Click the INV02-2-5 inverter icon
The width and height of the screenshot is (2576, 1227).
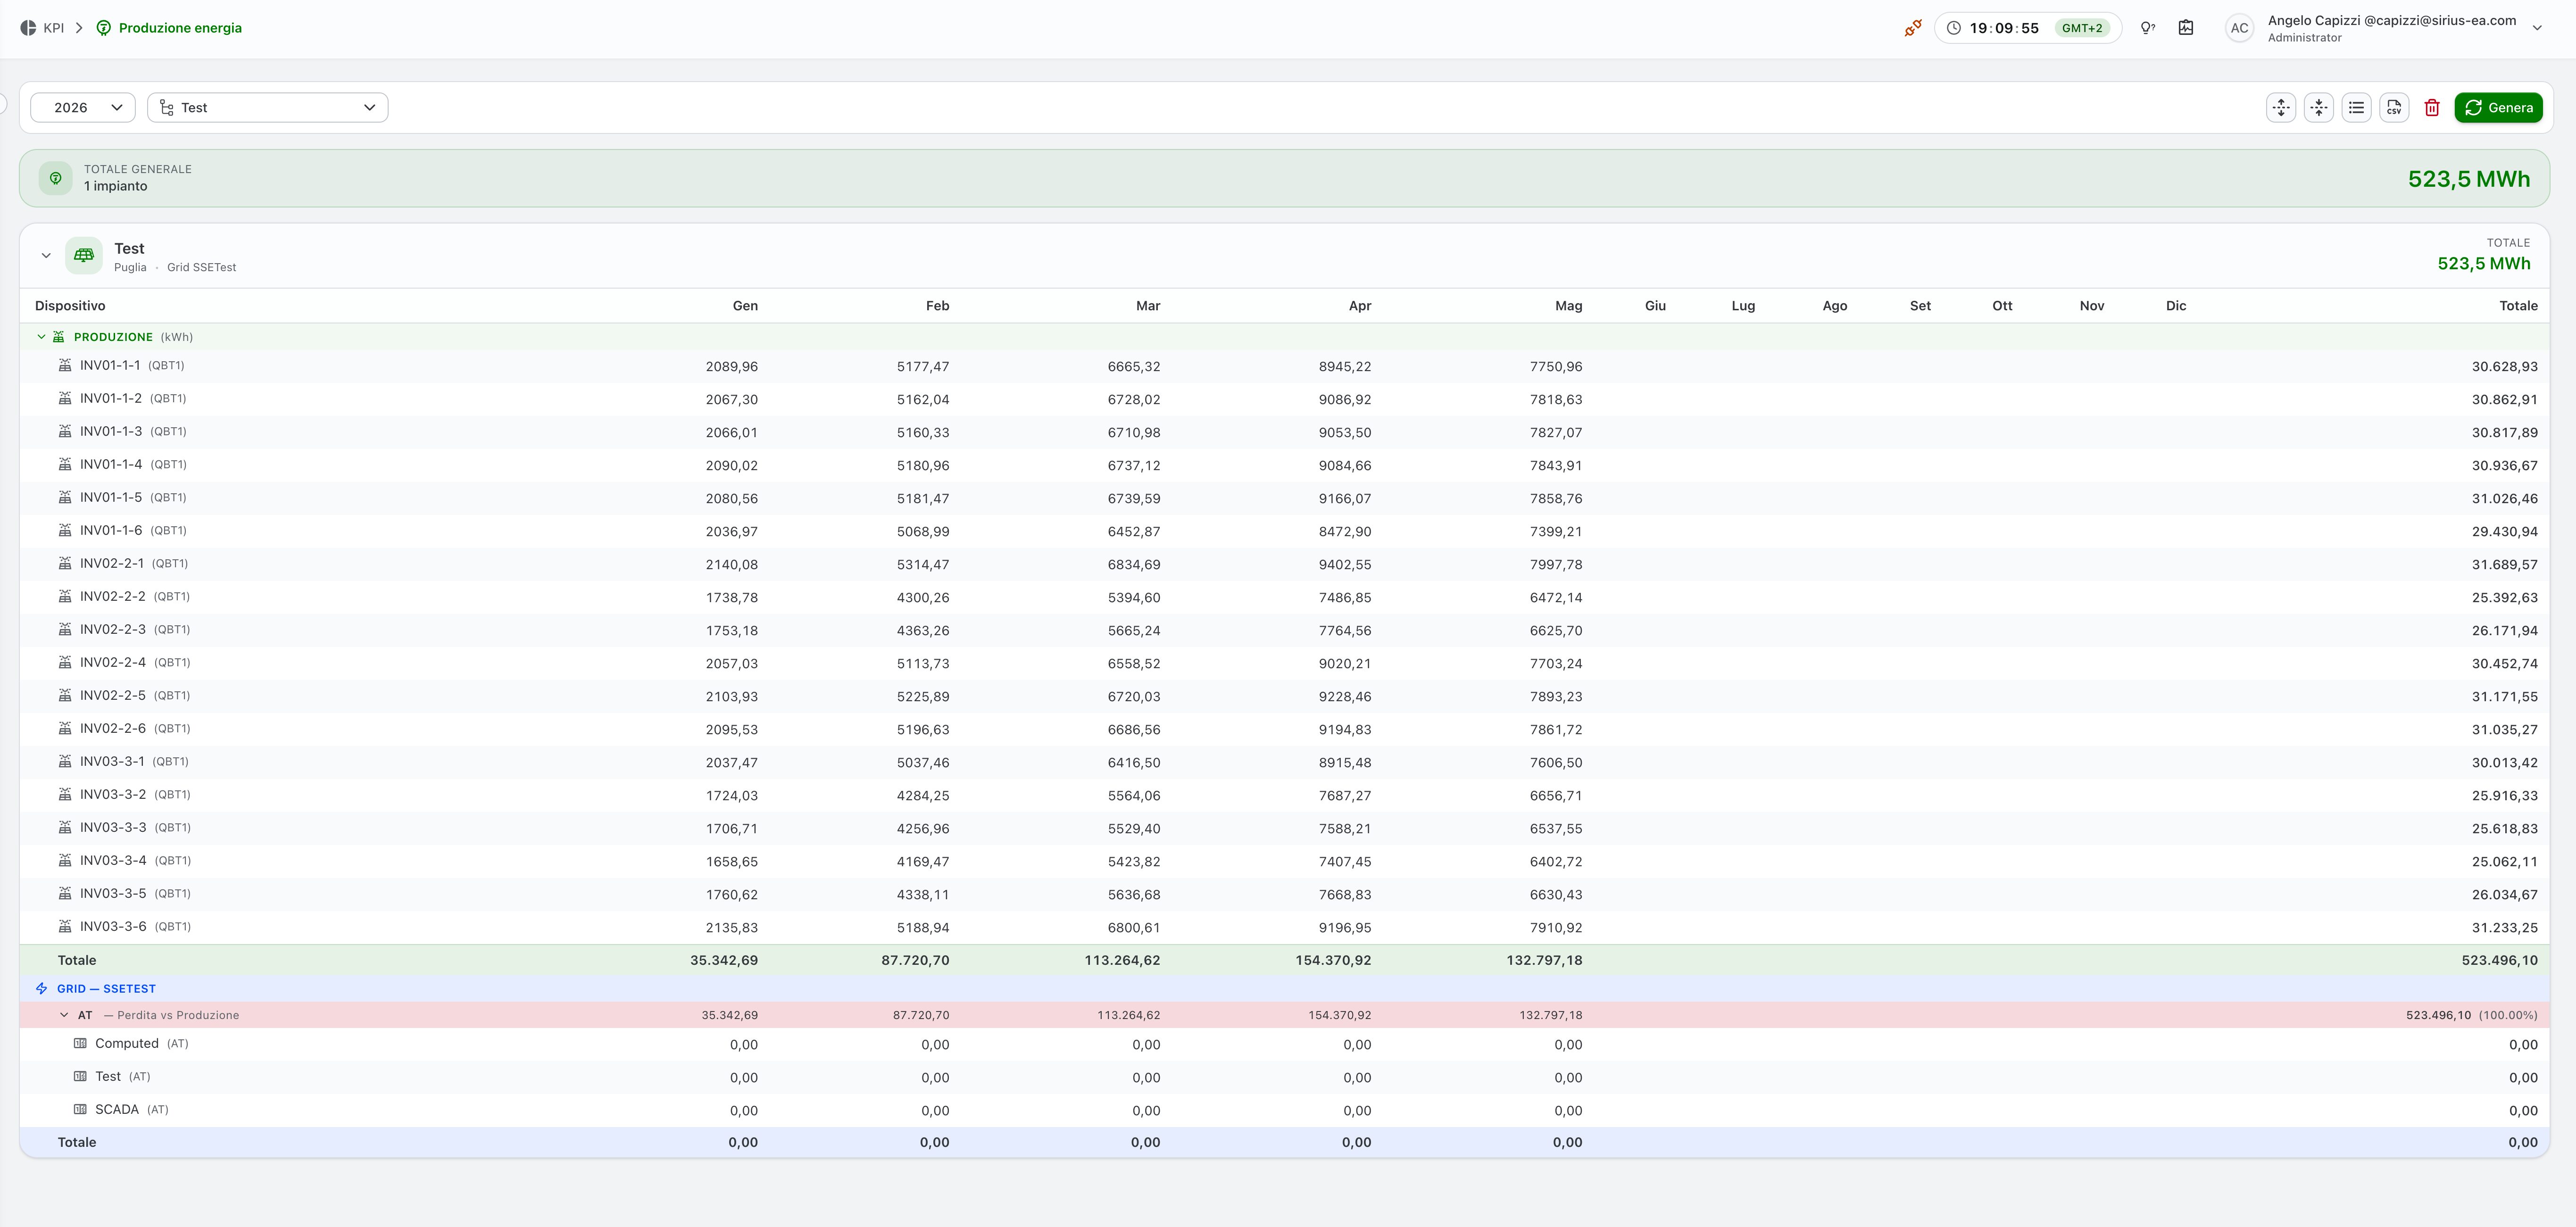pos(65,696)
